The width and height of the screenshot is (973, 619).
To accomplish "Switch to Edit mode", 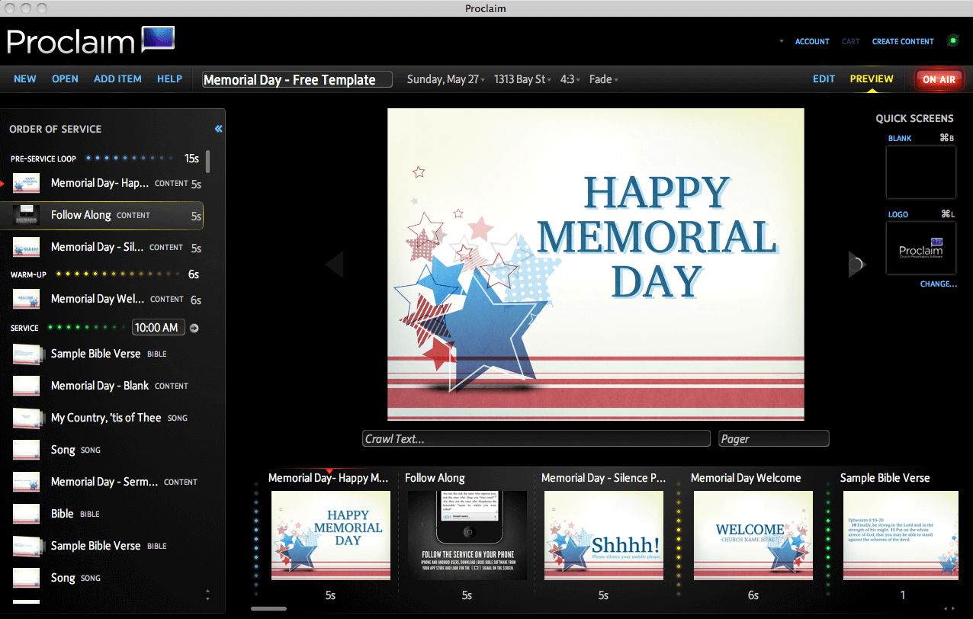I will pyautogui.click(x=824, y=79).
